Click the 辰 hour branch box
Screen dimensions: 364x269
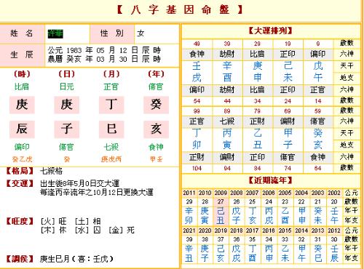tap(22, 129)
